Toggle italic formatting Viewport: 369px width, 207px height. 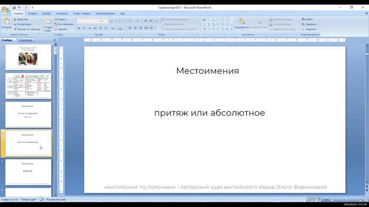coord(84,28)
